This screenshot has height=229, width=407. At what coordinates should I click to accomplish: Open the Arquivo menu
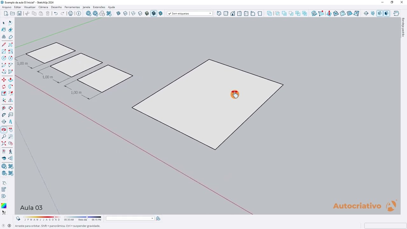tap(7, 7)
